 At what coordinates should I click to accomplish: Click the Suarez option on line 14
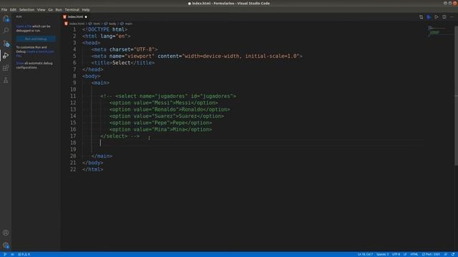tap(167, 116)
